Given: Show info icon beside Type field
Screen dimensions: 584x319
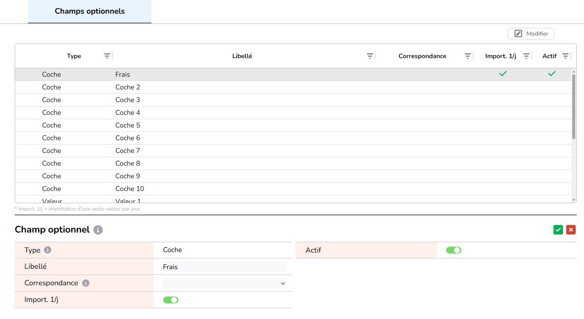Looking at the screenshot, I should click(48, 250).
